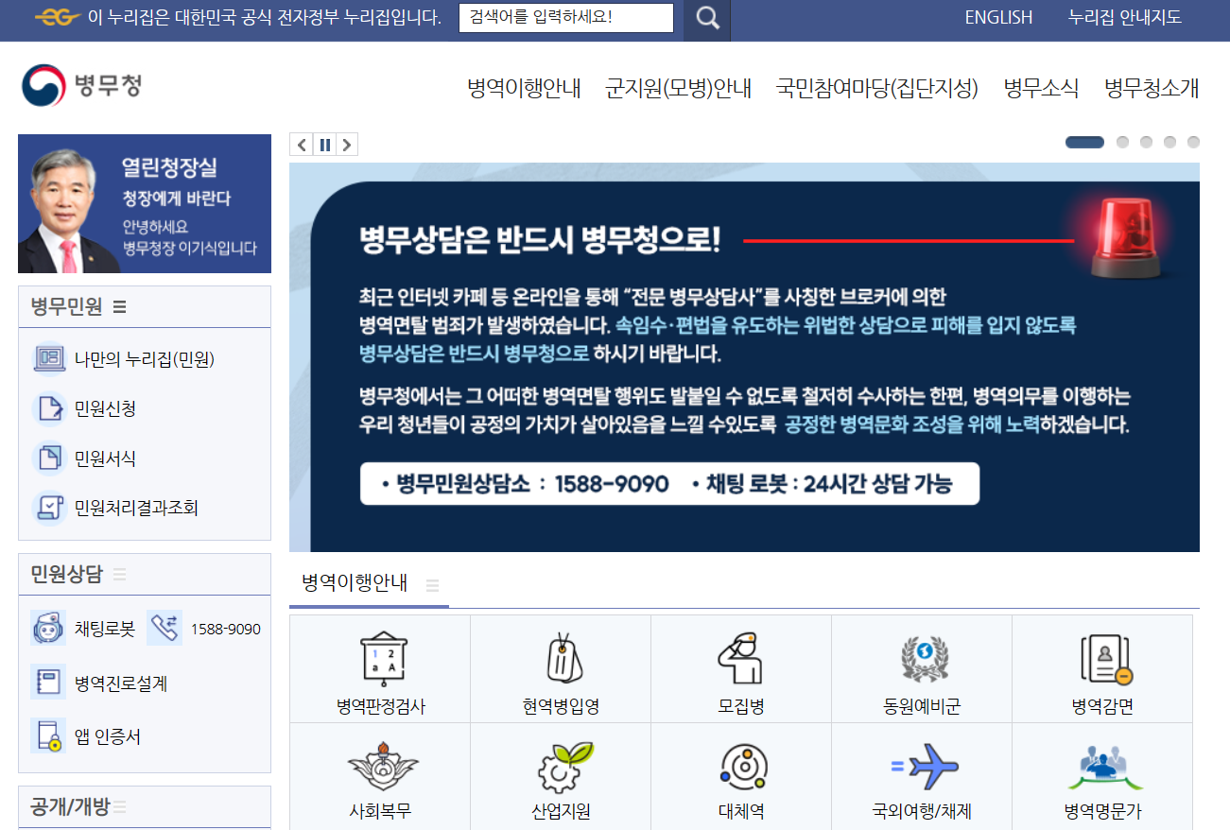Select the second carousel indicator dot
This screenshot has width=1230, height=830.
[x=1122, y=142]
